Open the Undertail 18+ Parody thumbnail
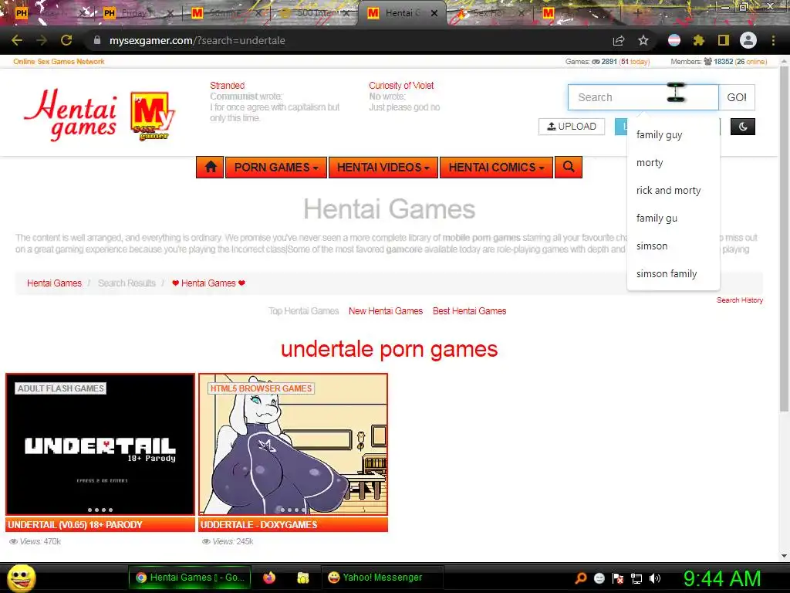790x593 pixels. [x=100, y=444]
